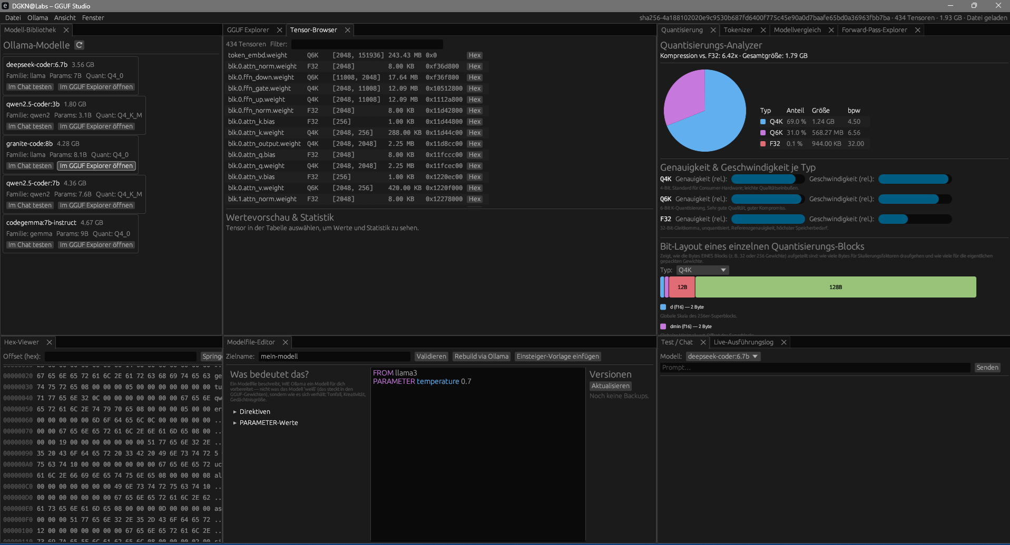This screenshot has height=545, width=1010.
Task: Focus the tensor Filter input field
Action: (367, 44)
